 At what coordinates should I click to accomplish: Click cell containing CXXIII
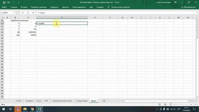(28, 35)
